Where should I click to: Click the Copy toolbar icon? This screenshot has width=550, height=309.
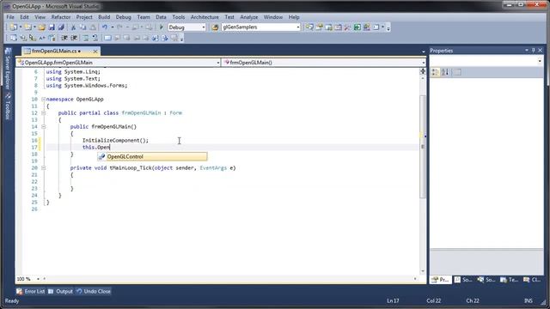click(82, 27)
